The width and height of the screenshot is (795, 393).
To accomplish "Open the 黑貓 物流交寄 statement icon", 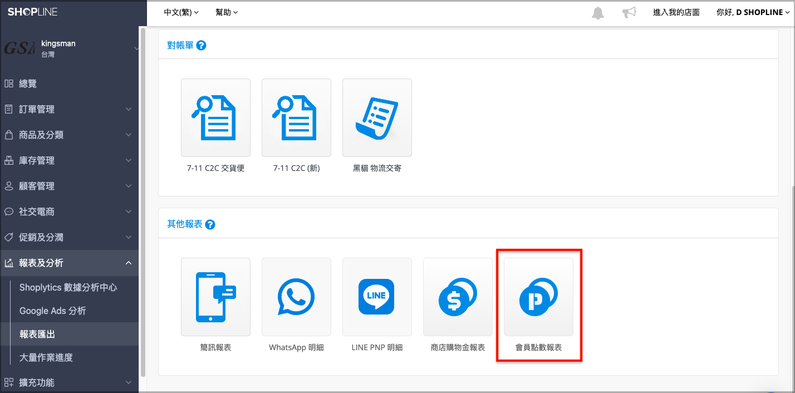I will [377, 117].
